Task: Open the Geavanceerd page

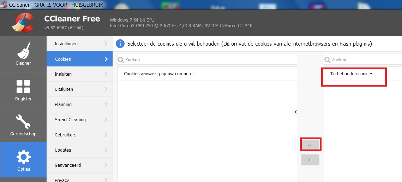Action: click(79, 165)
